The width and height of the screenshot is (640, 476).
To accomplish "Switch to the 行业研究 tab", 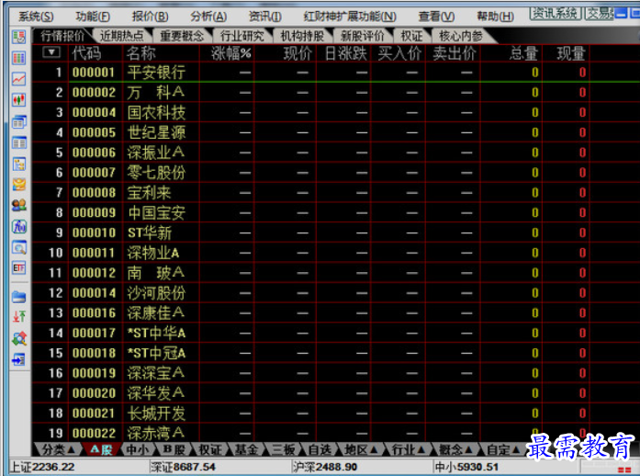I will [x=242, y=36].
